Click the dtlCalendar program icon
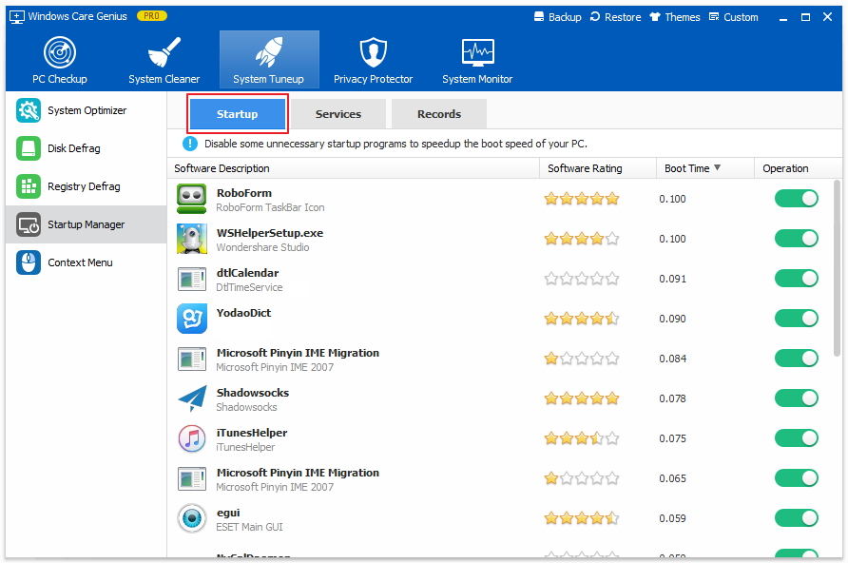Screen dimensions: 848x563 pyautogui.click(x=192, y=279)
